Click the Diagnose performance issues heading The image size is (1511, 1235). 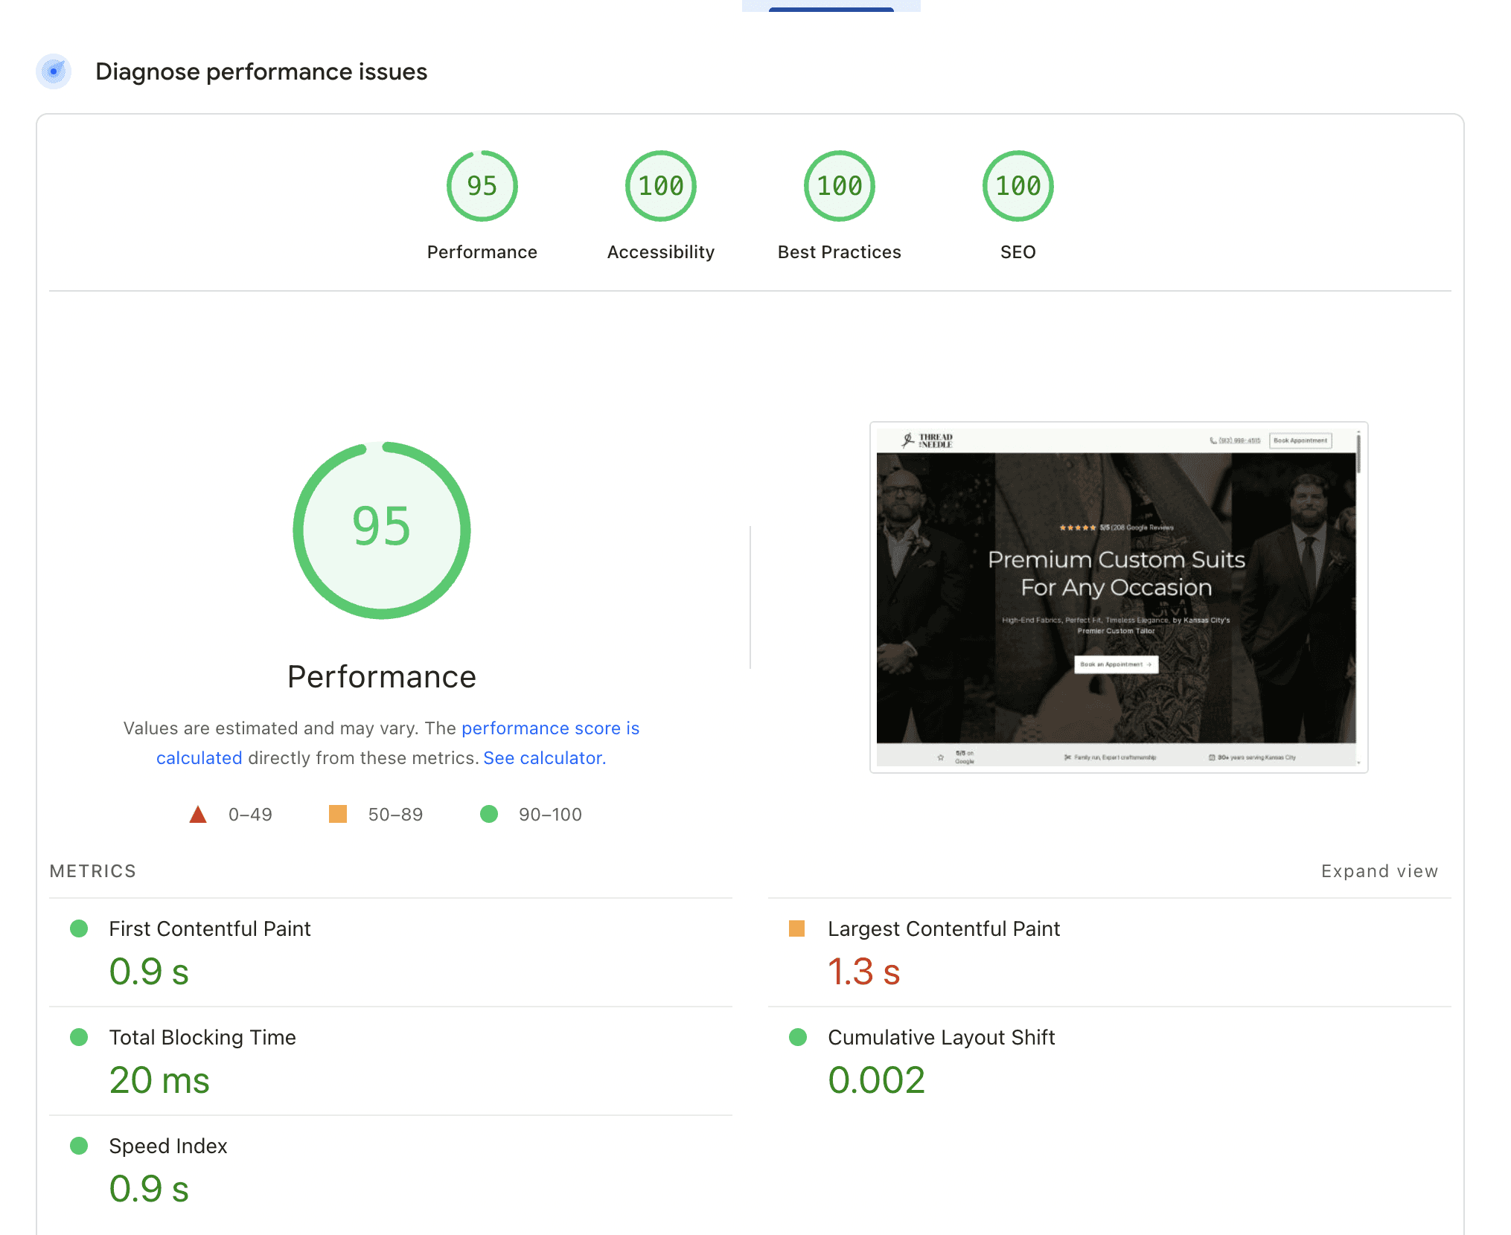tap(261, 71)
